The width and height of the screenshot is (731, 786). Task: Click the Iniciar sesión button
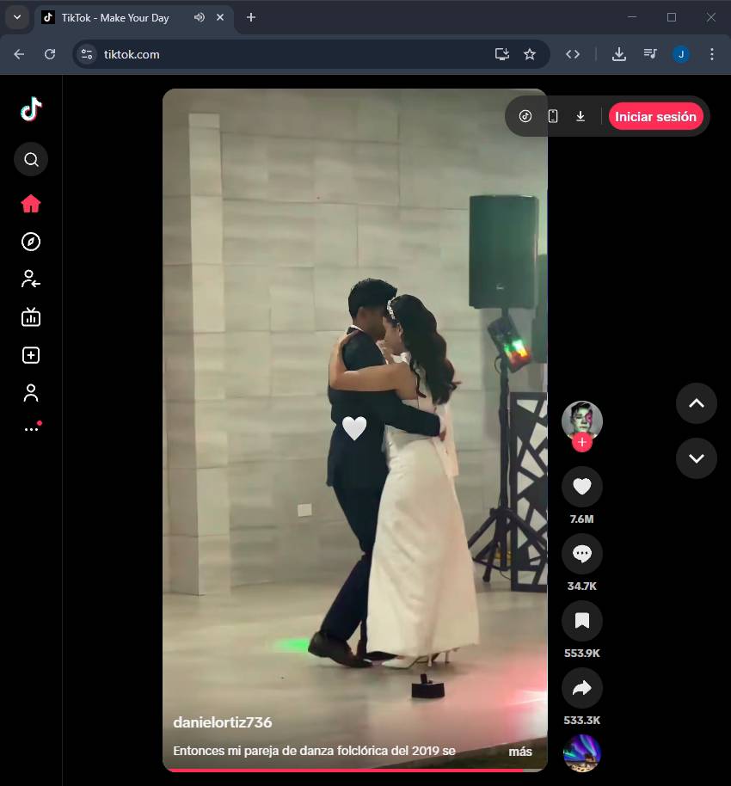[x=655, y=116]
